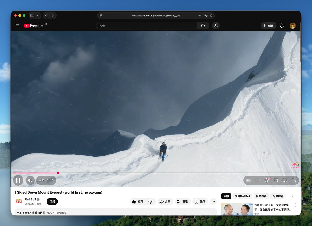Select the 全部 filter chip
Image resolution: width=312 pixels, height=226 pixels.
pos(226,196)
